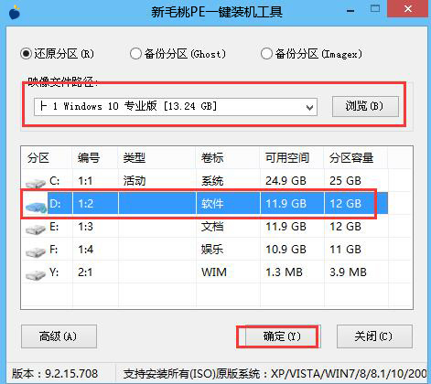The height and width of the screenshot is (384, 431).
Task: Click the 1:2 partition number cell
Action: coord(85,204)
